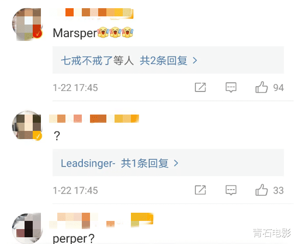Image resolution: width=296 pixels, height=244 pixels.
Task: Click the chevron next to 共2条回复
Action: tap(195, 61)
